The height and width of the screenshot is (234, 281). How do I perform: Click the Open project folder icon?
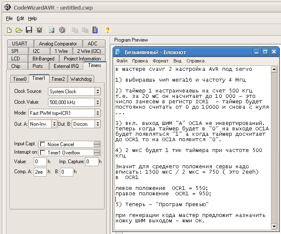pos(19,30)
